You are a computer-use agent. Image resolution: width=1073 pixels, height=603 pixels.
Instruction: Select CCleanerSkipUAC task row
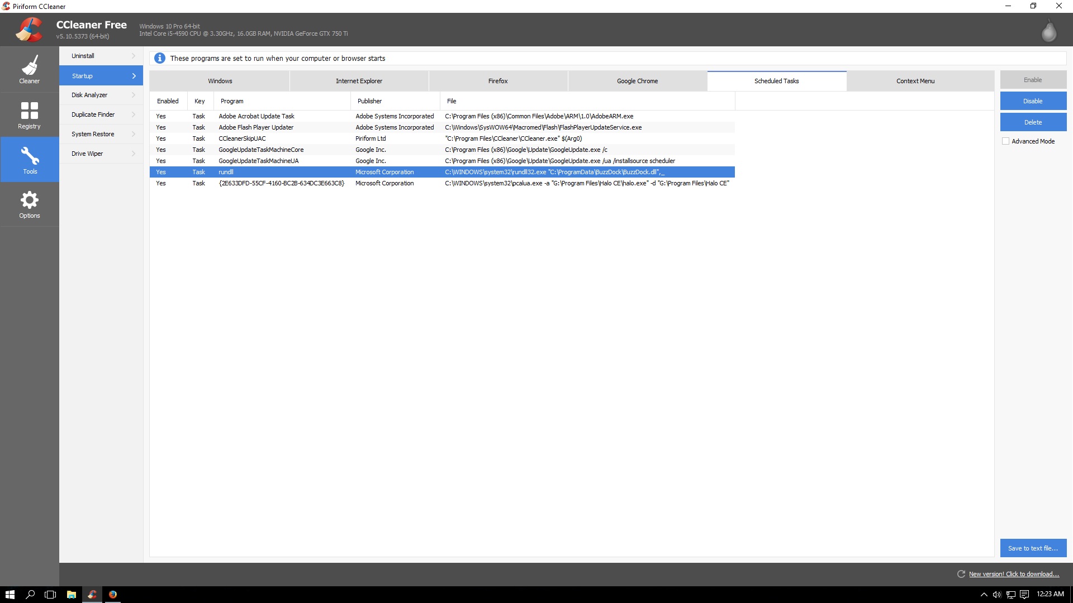pyautogui.click(x=442, y=138)
